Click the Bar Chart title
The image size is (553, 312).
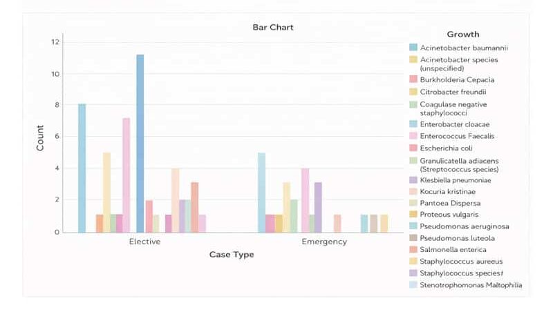(272, 28)
